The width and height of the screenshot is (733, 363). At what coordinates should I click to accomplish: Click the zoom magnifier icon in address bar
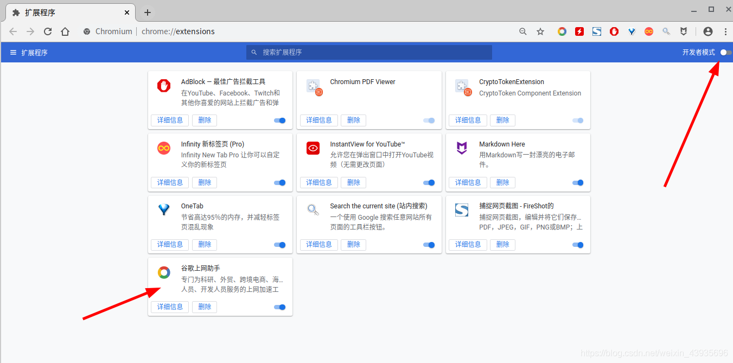[x=523, y=31]
